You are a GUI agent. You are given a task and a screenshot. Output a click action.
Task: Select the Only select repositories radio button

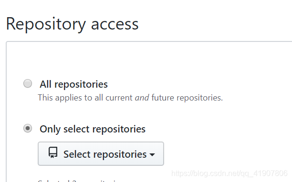tap(28, 128)
